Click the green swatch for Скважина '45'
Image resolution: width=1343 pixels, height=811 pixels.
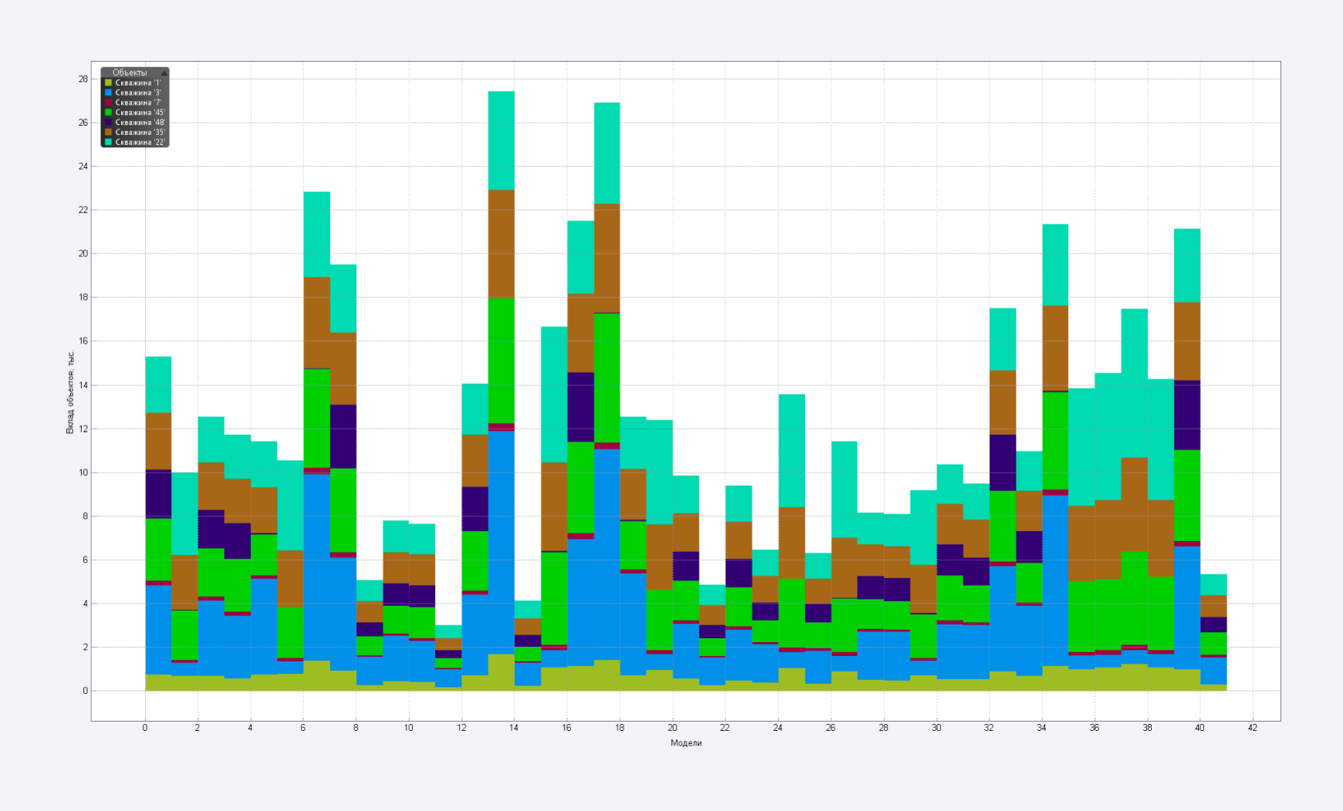click(x=108, y=113)
